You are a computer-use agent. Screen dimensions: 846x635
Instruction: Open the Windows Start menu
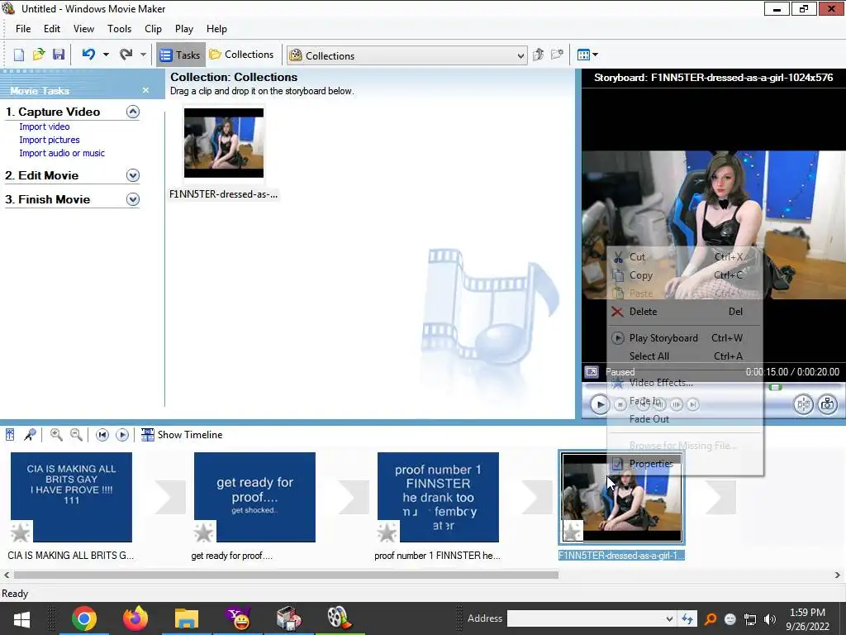pyautogui.click(x=21, y=618)
